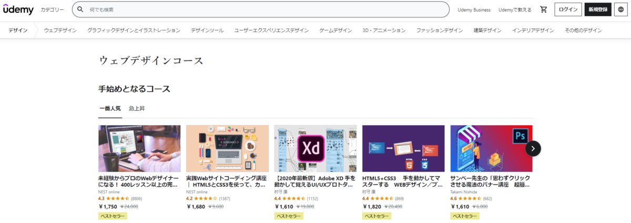Open the shopping cart icon

[543, 9]
